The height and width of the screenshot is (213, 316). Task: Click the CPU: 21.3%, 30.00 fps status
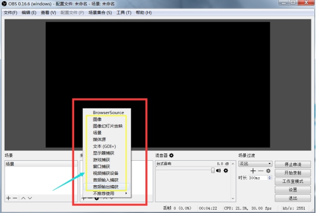(248, 208)
